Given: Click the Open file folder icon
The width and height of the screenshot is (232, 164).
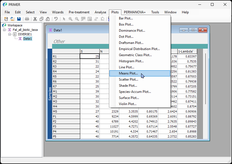Looking at the screenshot, I should [13, 19].
